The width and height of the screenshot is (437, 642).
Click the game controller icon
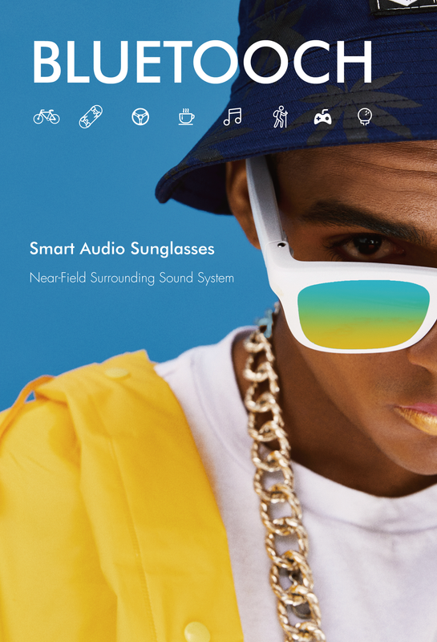tap(322, 117)
